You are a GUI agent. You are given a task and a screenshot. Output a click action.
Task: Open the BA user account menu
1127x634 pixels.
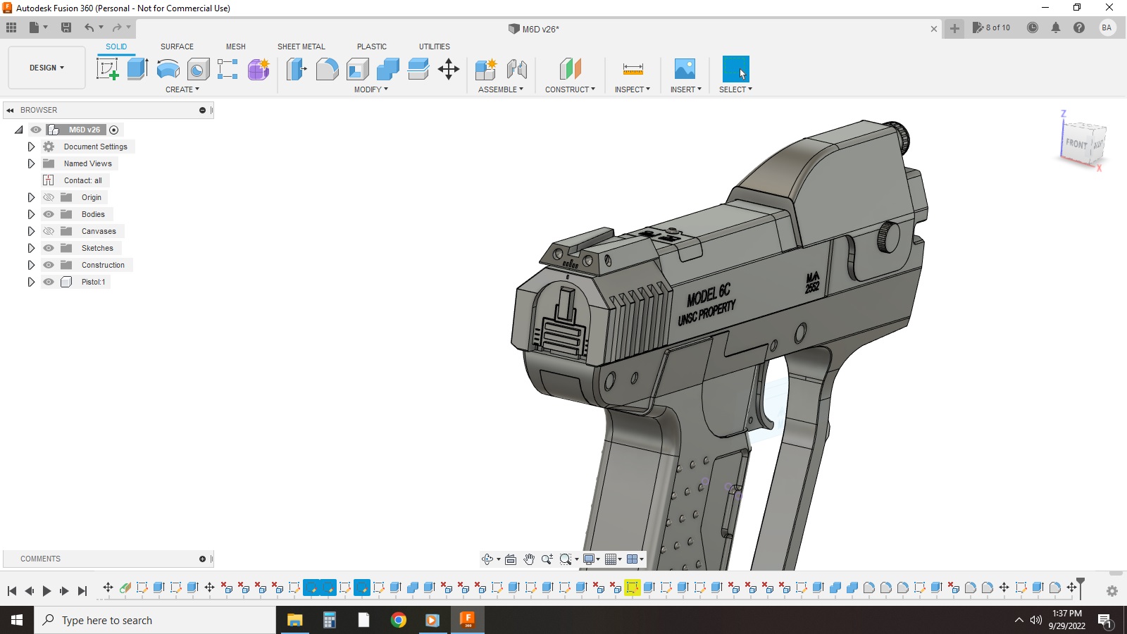point(1107,27)
